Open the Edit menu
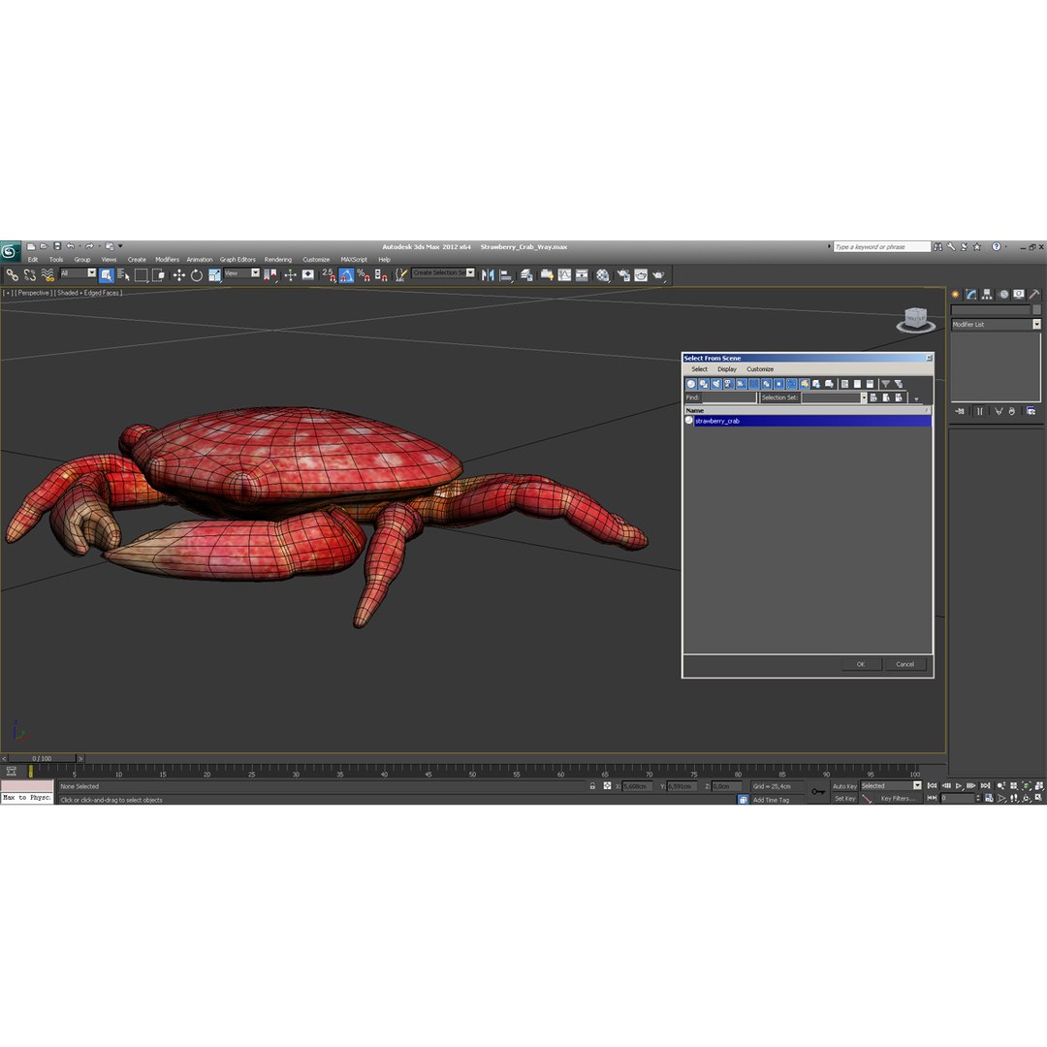This screenshot has height=1047, width=1047. [33, 260]
